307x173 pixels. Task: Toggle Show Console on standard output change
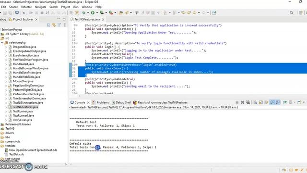272,102
